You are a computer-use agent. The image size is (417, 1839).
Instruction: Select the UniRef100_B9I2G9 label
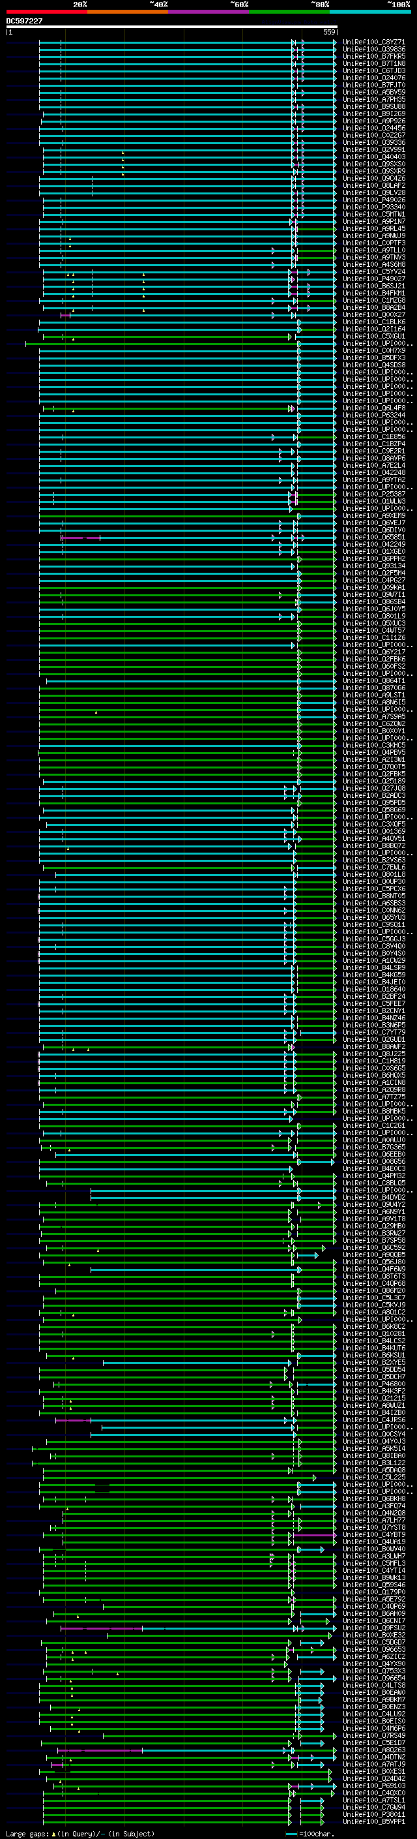374,114
